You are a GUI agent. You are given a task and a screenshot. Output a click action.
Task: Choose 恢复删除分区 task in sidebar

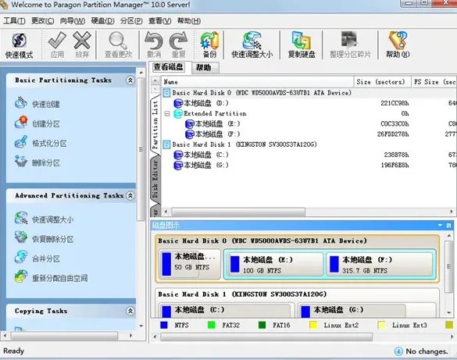click(x=44, y=238)
